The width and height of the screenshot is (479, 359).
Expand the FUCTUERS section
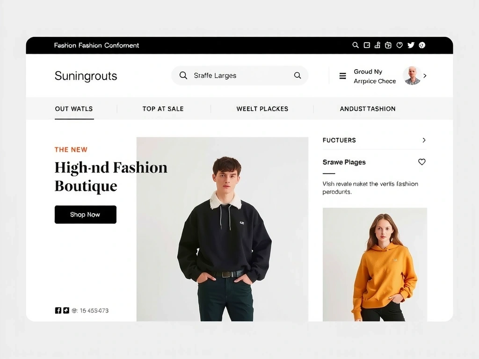(339, 140)
